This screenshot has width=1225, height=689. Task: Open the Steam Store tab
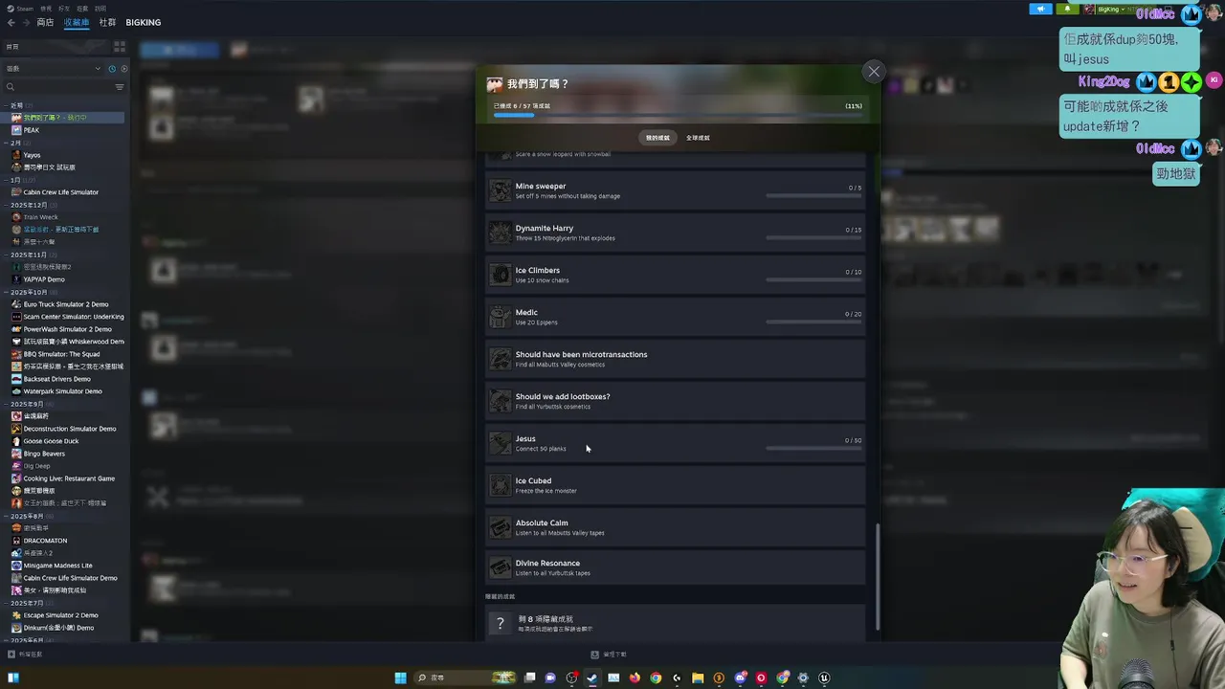pos(45,22)
